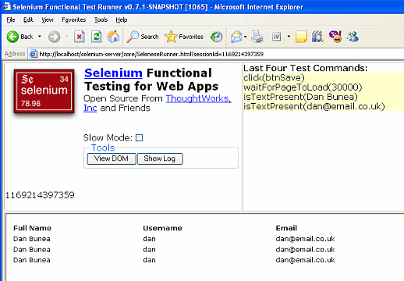The width and height of the screenshot is (404, 281).
Task: Click the Last Four Test Commands heading
Action: pyautogui.click(x=306, y=68)
